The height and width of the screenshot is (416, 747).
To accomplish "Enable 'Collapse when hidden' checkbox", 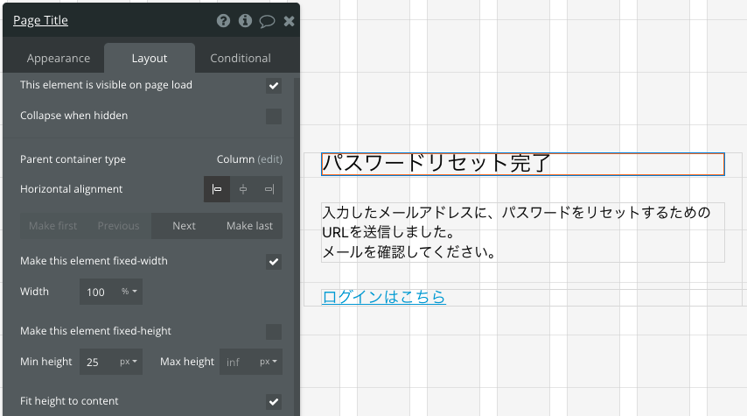I will 274,116.
